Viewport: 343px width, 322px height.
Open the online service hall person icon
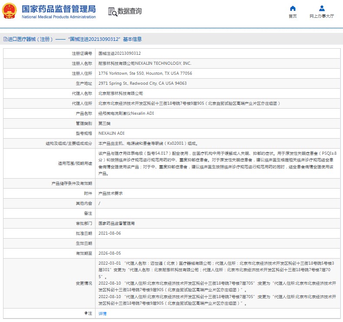[322, 8]
